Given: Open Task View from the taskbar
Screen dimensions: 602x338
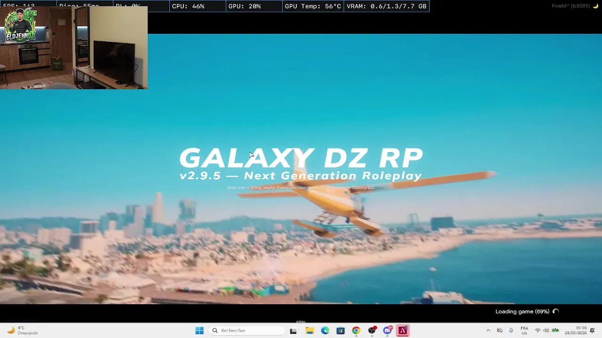Looking at the screenshot, I should [x=293, y=330].
